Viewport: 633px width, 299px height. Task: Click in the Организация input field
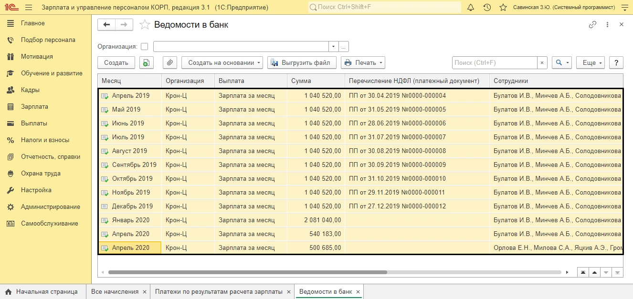tap(241, 47)
